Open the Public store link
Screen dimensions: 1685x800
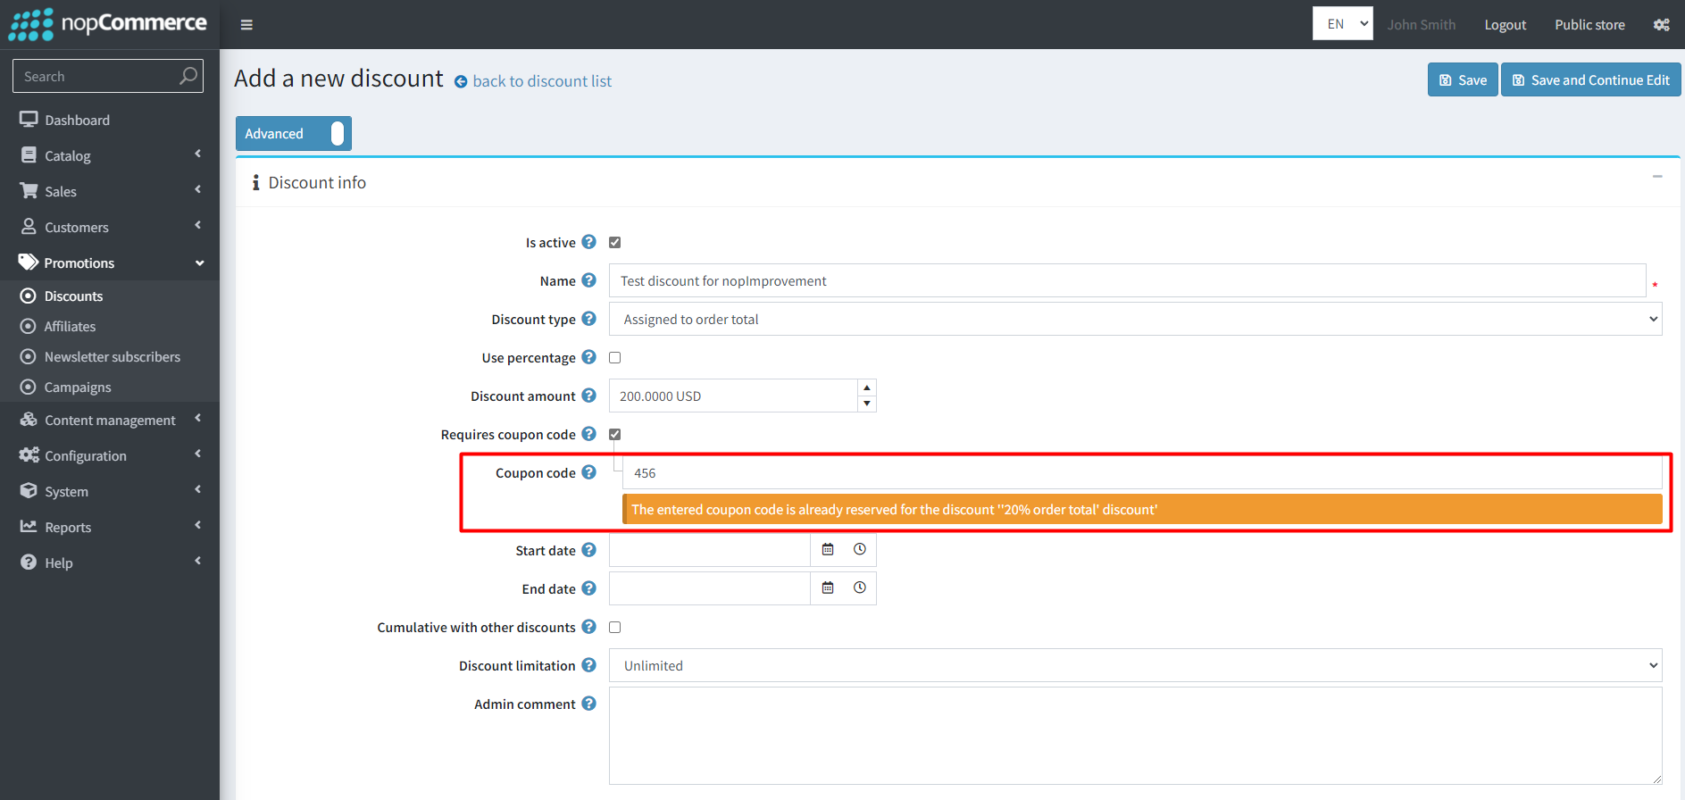(1589, 25)
